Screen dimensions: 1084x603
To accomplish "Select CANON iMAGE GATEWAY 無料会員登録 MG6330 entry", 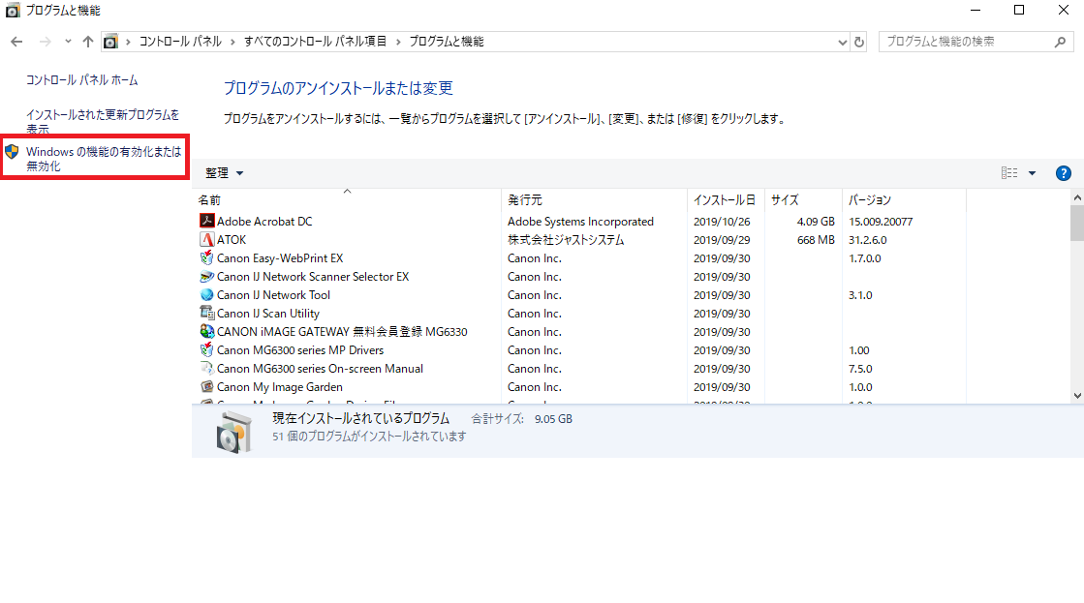I will click(342, 332).
